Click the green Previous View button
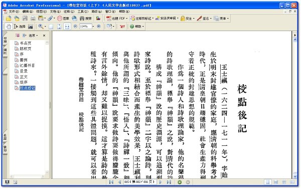The height and width of the screenshot is (189, 301). click(x=180, y=182)
